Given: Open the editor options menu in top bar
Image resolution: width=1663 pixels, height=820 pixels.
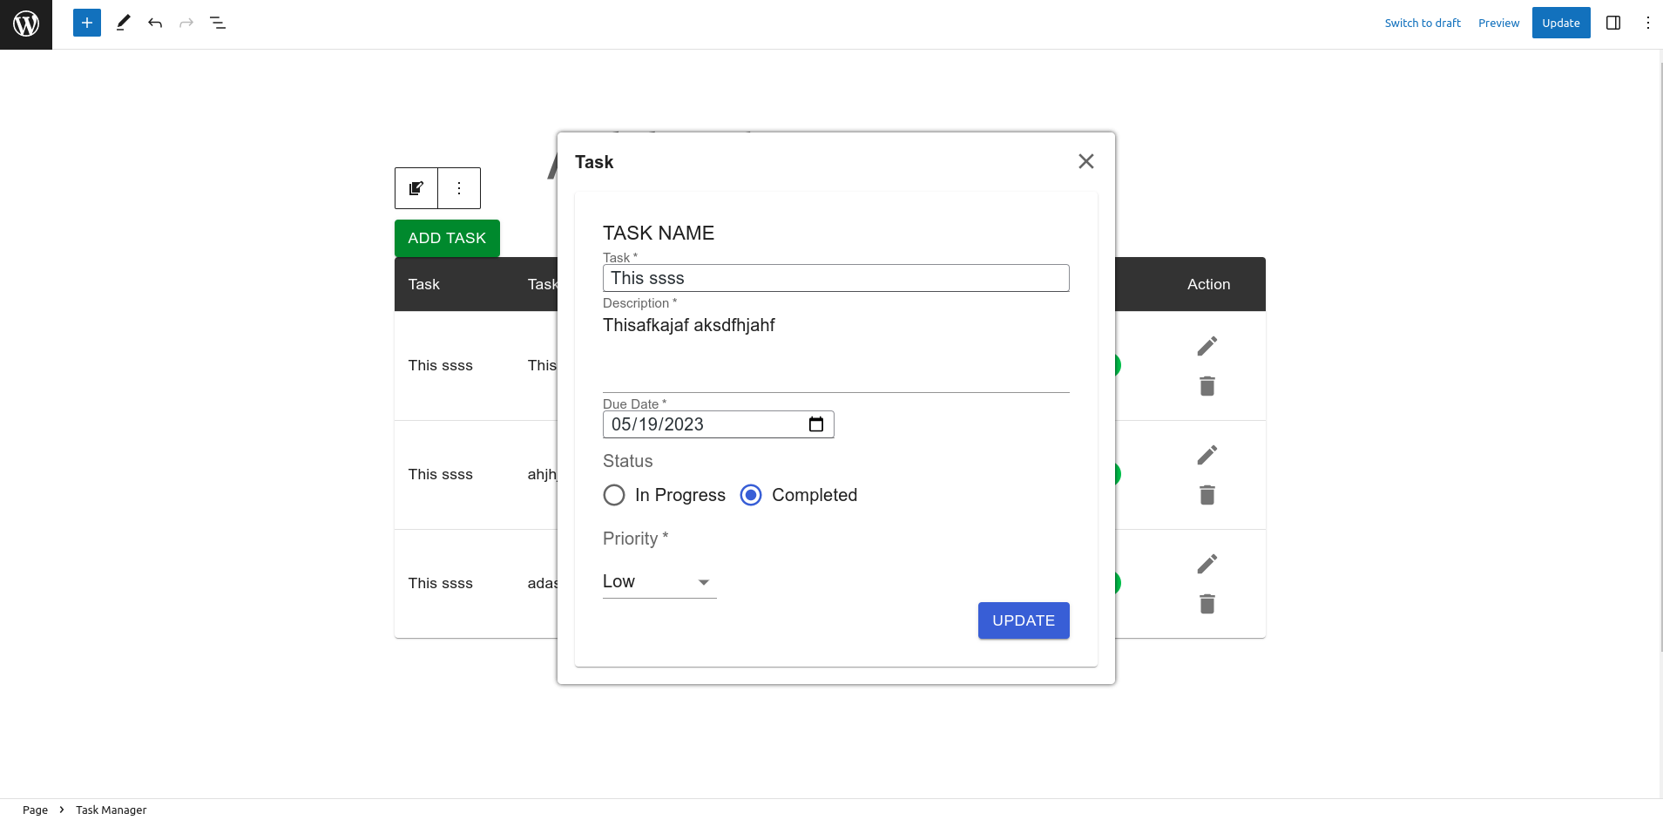Looking at the screenshot, I should click(1646, 23).
